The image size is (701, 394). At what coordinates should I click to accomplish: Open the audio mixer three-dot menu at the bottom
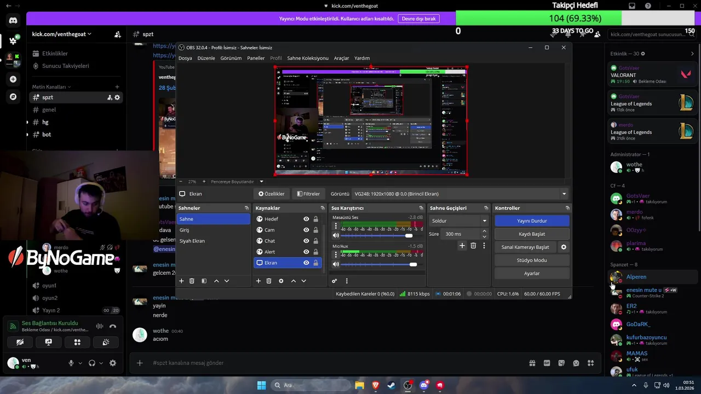347,281
